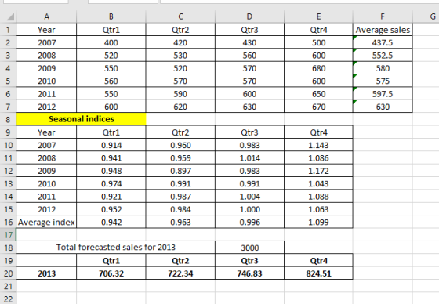The height and width of the screenshot is (304, 439).
Task: Select the average sales value 630
Action: 383,107
